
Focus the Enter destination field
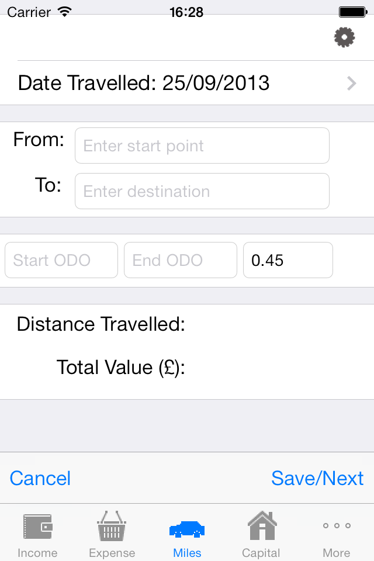[x=202, y=191]
